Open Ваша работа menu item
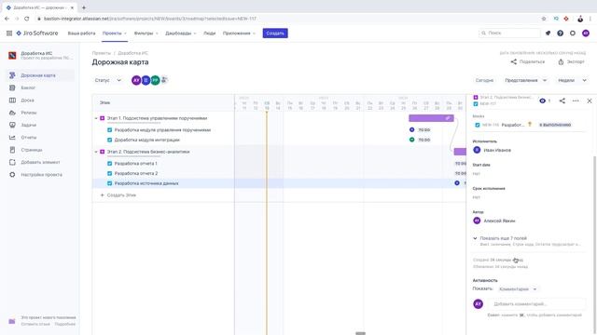597x335 pixels. (x=81, y=33)
